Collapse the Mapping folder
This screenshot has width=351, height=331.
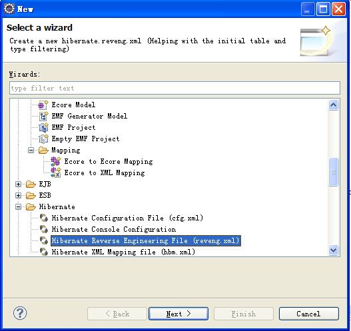[31, 150]
